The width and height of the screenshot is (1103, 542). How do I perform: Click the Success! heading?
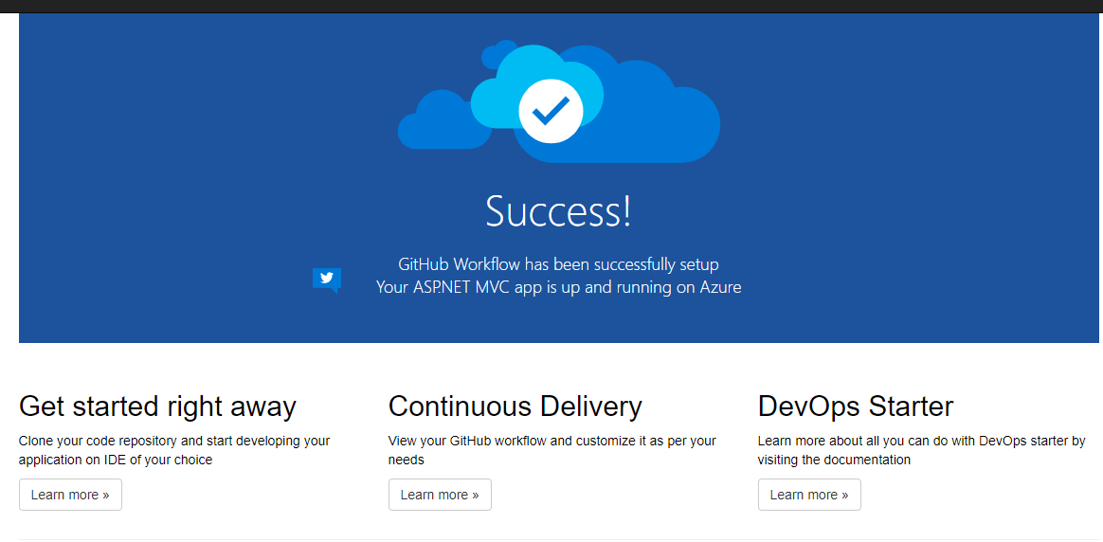[558, 210]
